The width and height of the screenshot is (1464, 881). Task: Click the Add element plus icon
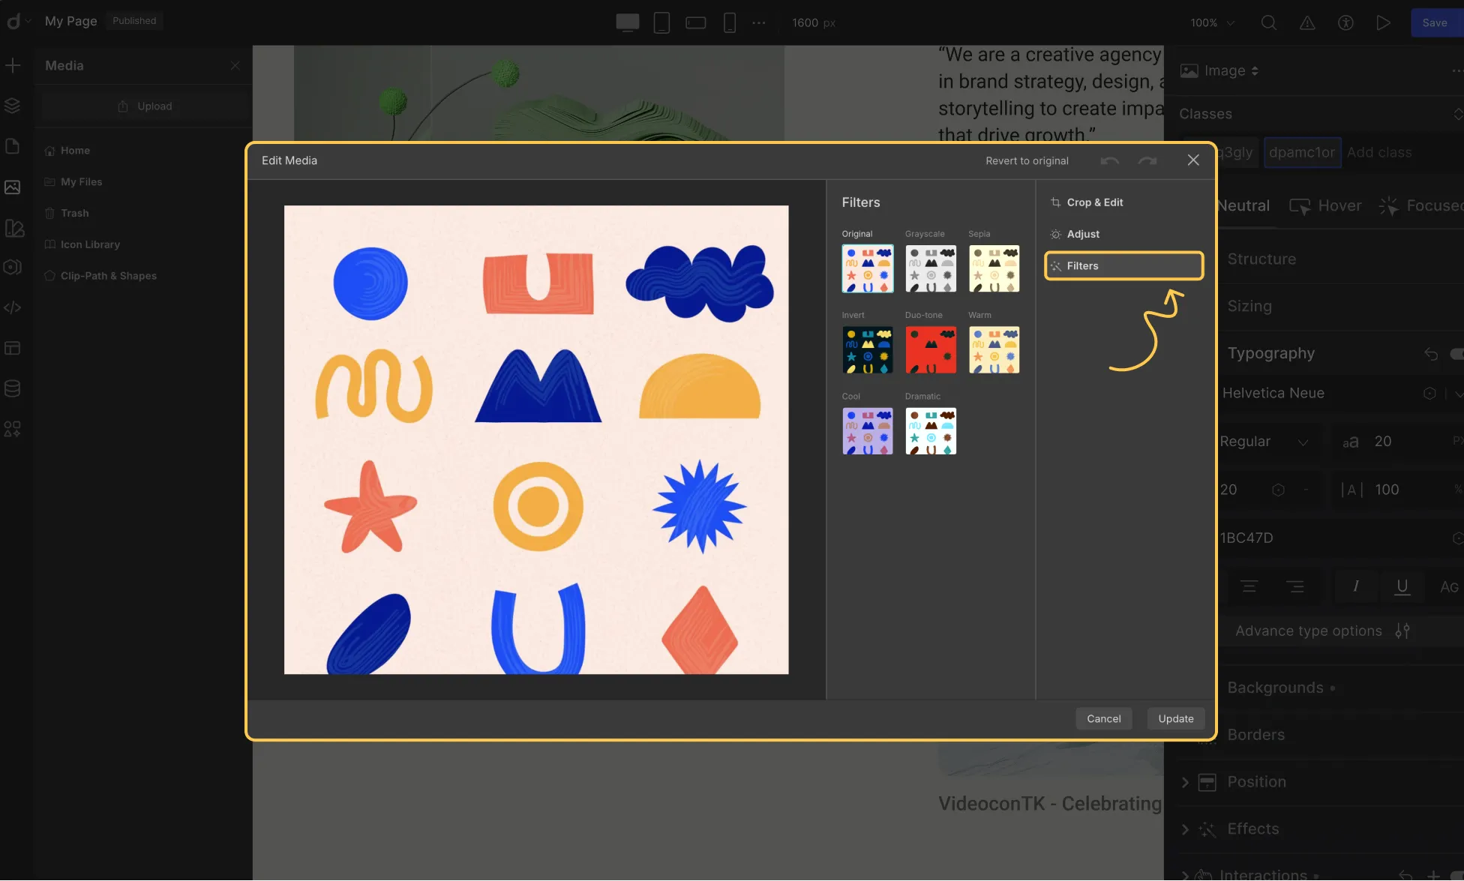point(13,65)
